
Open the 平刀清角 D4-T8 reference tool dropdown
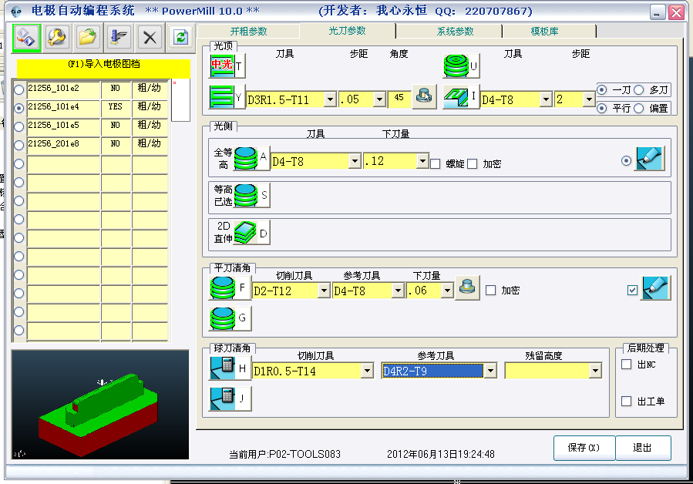coord(398,291)
